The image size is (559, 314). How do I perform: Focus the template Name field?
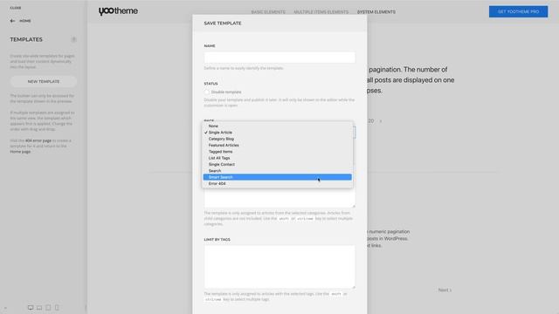[279, 58]
